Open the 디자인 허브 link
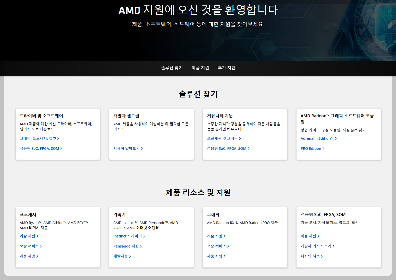 [x=312, y=256]
